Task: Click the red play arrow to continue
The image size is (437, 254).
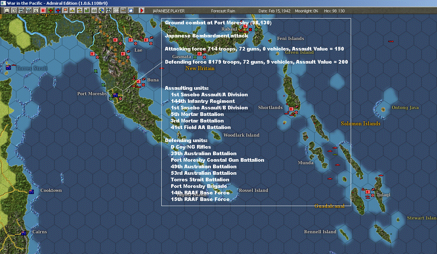Action: pos(142,11)
